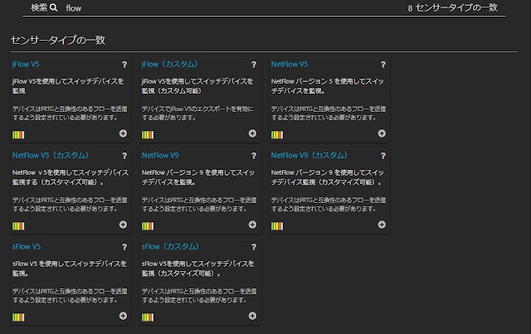Open help for sFlow V5 sensor
Image resolution: width=531 pixels, height=334 pixels.
point(124,247)
